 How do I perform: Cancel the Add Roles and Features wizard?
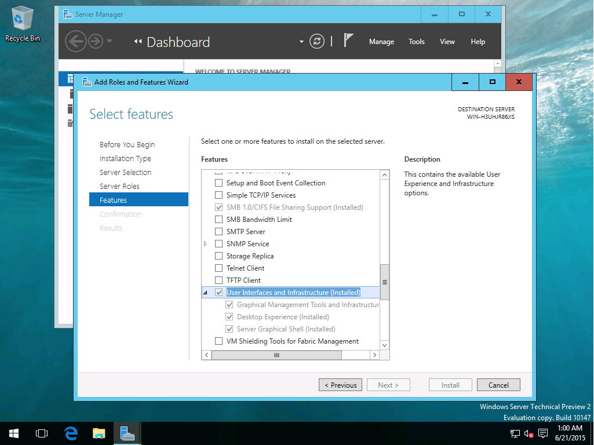[498, 385]
